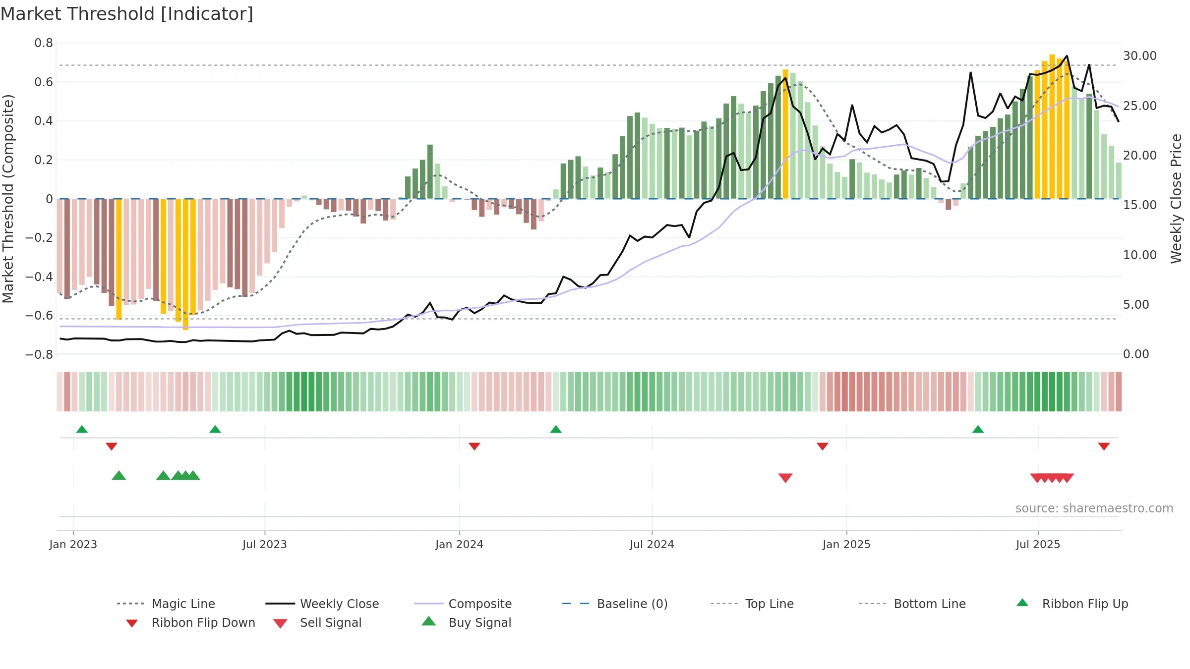Click the ribbon flip up triangle near April 2024
Screen dimensions: 1190x669
pos(556,429)
